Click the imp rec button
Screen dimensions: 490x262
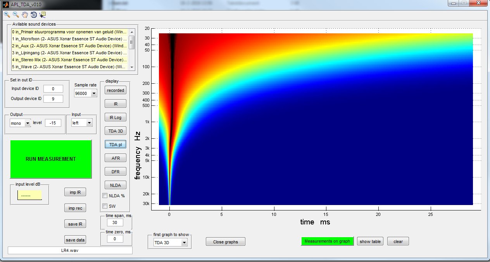point(75,208)
